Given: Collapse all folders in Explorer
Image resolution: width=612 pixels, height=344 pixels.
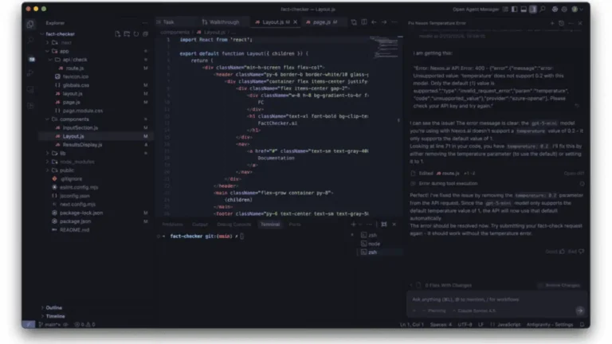Looking at the screenshot, I should (x=146, y=34).
